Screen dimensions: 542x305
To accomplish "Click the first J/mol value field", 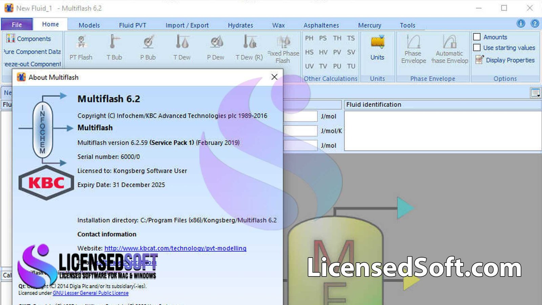I will coord(300,116).
